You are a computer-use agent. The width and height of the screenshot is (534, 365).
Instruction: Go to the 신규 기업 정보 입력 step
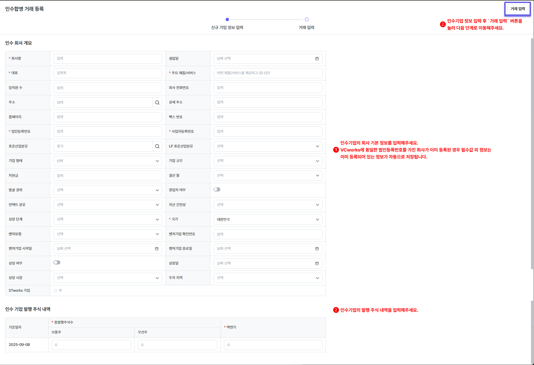227,20
